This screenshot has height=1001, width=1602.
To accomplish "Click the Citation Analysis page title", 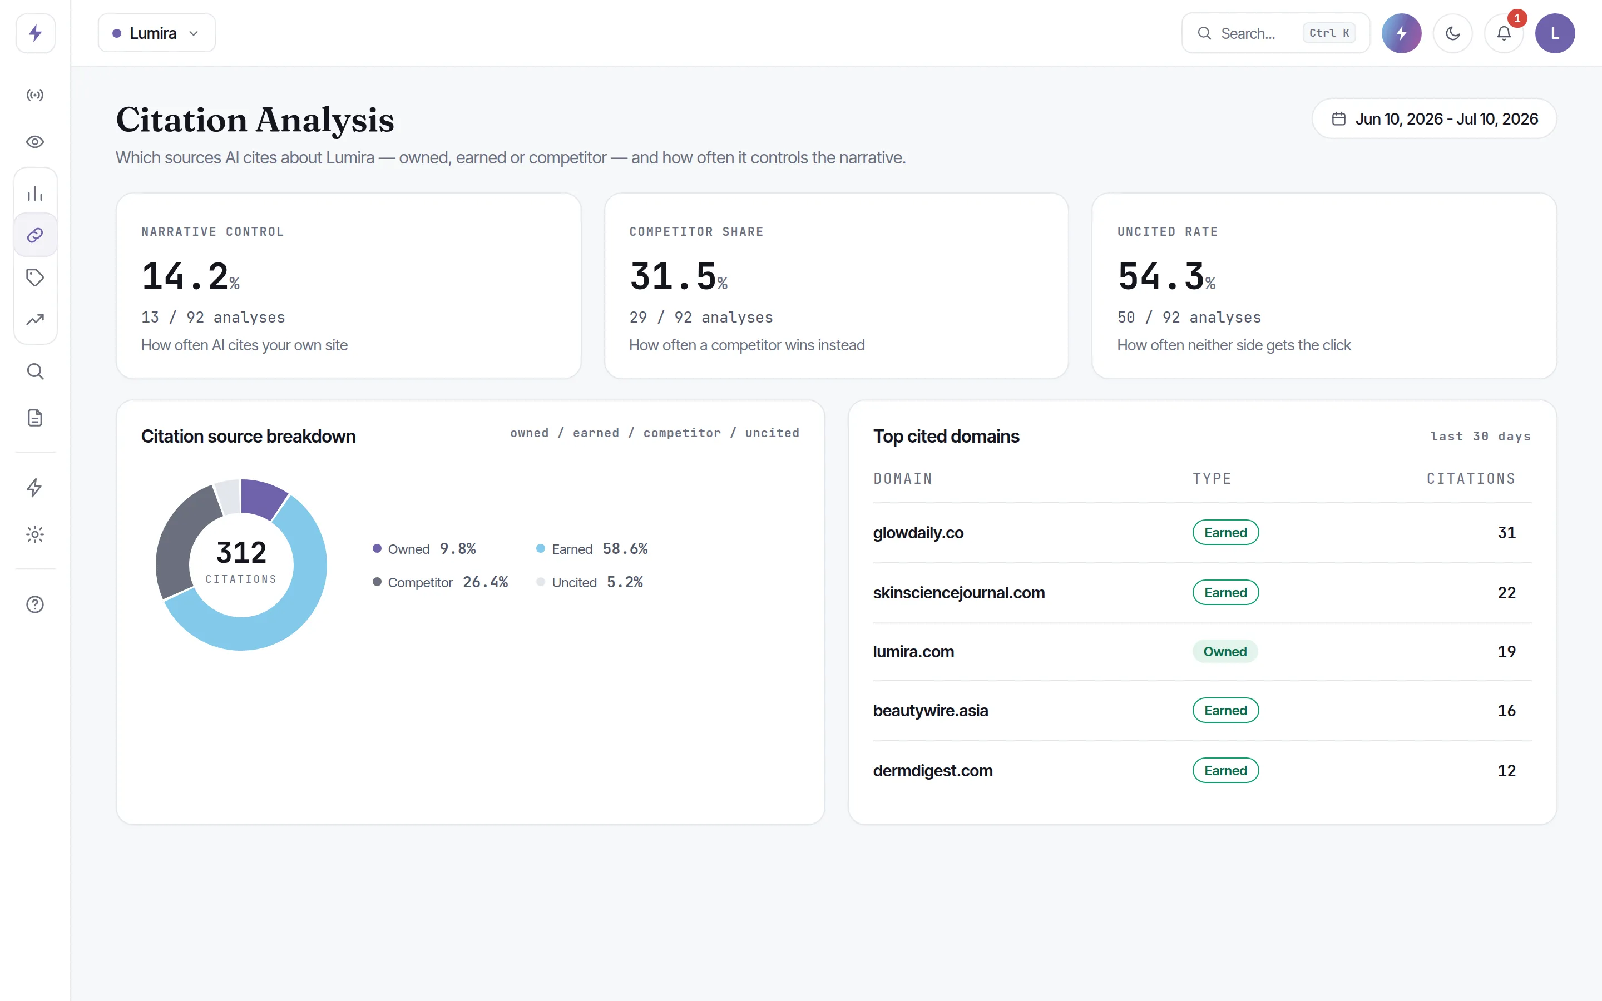I will (255, 120).
